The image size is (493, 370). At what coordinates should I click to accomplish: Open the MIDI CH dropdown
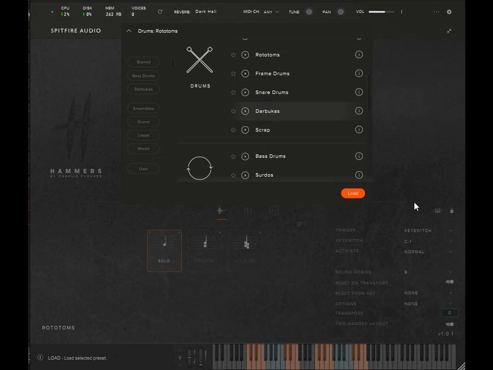pos(271,11)
